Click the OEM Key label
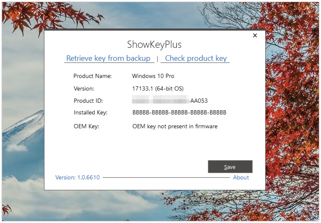Image resolution: width=321 pixels, height=223 pixels. 86,126
